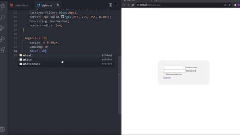Open Source Control view in activity bar
Viewport: 240px width, 135px height.
click(2, 28)
